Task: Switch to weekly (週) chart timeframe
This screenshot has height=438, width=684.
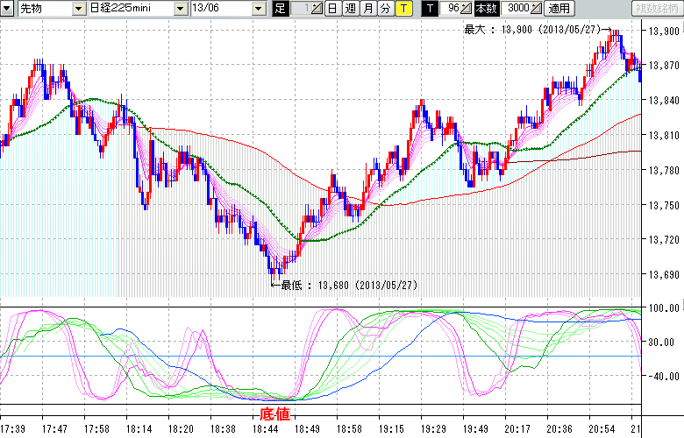Action: coord(350,8)
